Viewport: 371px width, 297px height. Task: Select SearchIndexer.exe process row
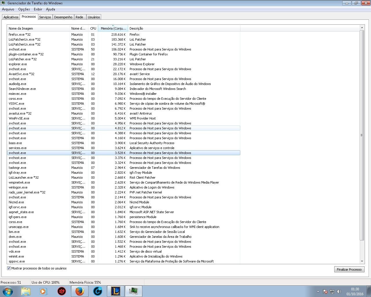click(x=124, y=89)
